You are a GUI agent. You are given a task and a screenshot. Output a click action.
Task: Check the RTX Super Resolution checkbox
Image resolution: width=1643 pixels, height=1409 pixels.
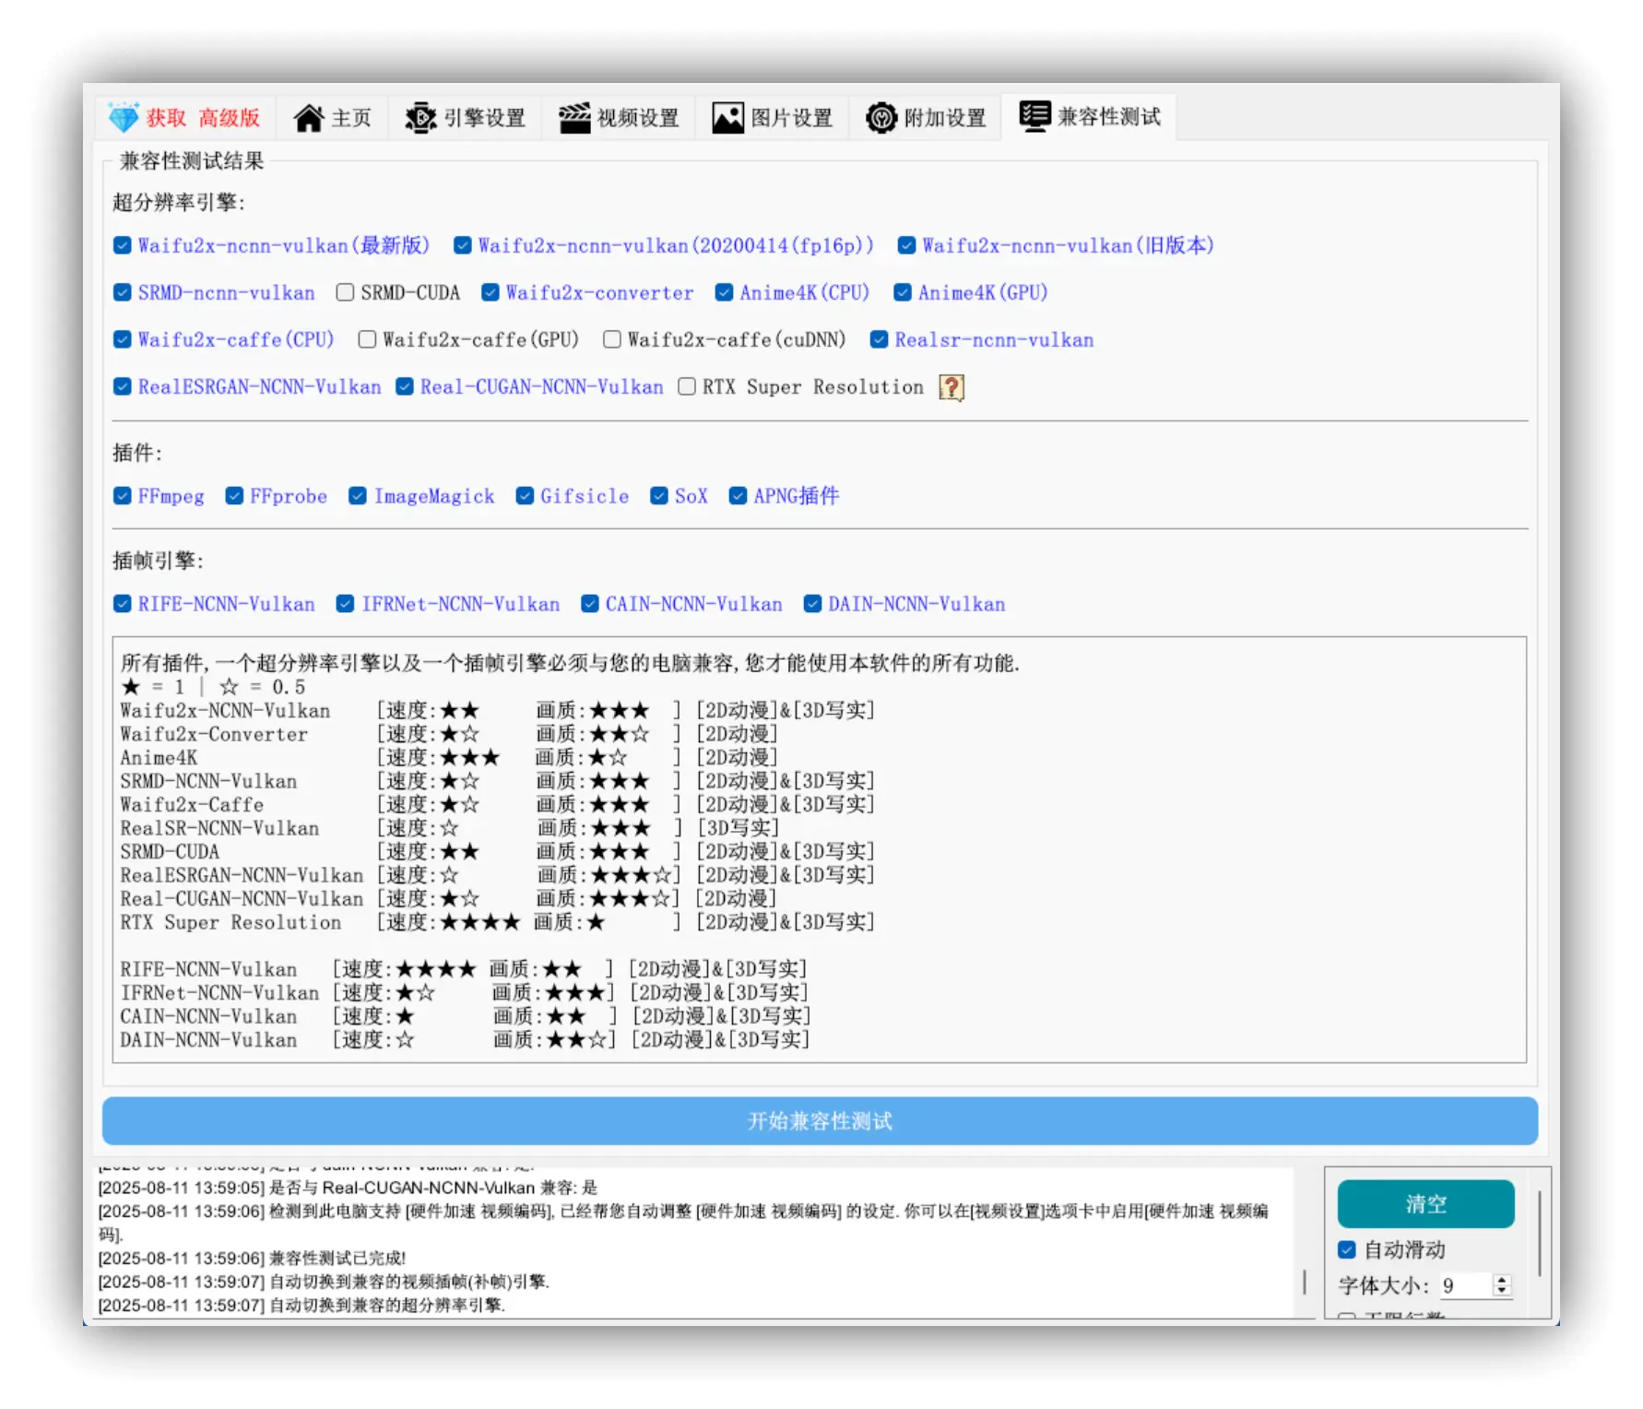[x=686, y=386]
